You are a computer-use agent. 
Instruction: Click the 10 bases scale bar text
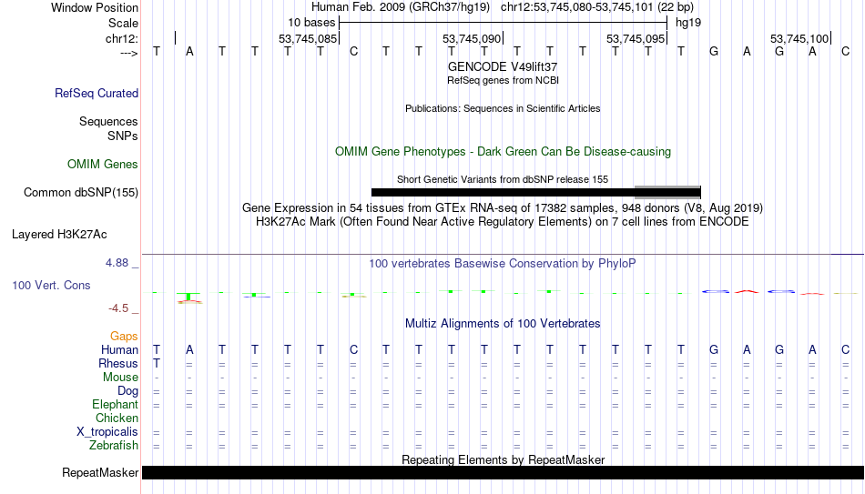pyautogui.click(x=311, y=23)
